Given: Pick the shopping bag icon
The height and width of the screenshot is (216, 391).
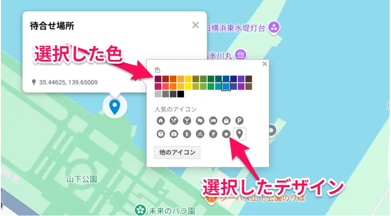Looking at the screenshot, I should click(226, 121).
